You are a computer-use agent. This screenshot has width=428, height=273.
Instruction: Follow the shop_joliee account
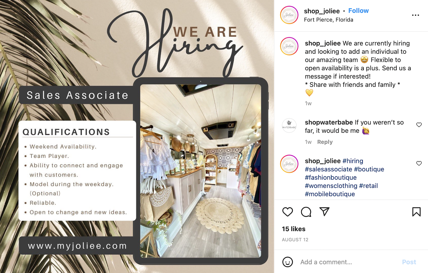click(358, 11)
